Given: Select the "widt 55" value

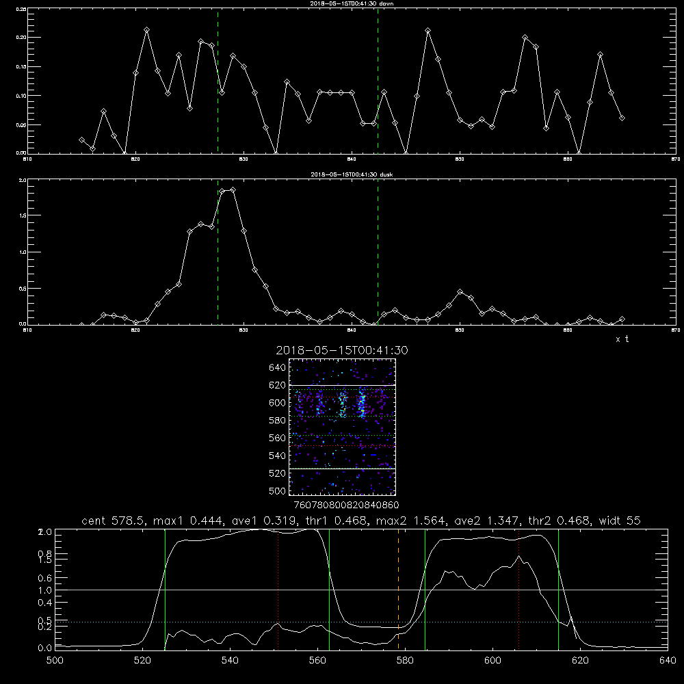Looking at the screenshot, I should [620, 521].
